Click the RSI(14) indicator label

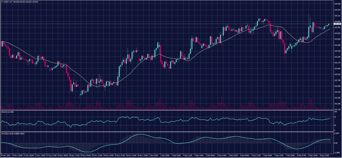point(5,113)
